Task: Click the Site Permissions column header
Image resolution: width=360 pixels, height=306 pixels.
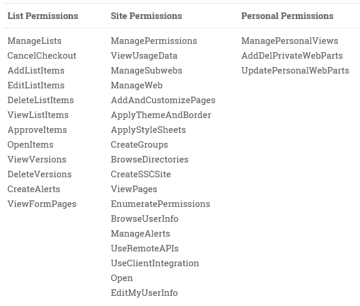Action: 146,16
